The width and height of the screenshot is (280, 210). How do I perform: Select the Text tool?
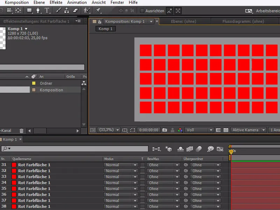[x=47, y=10]
